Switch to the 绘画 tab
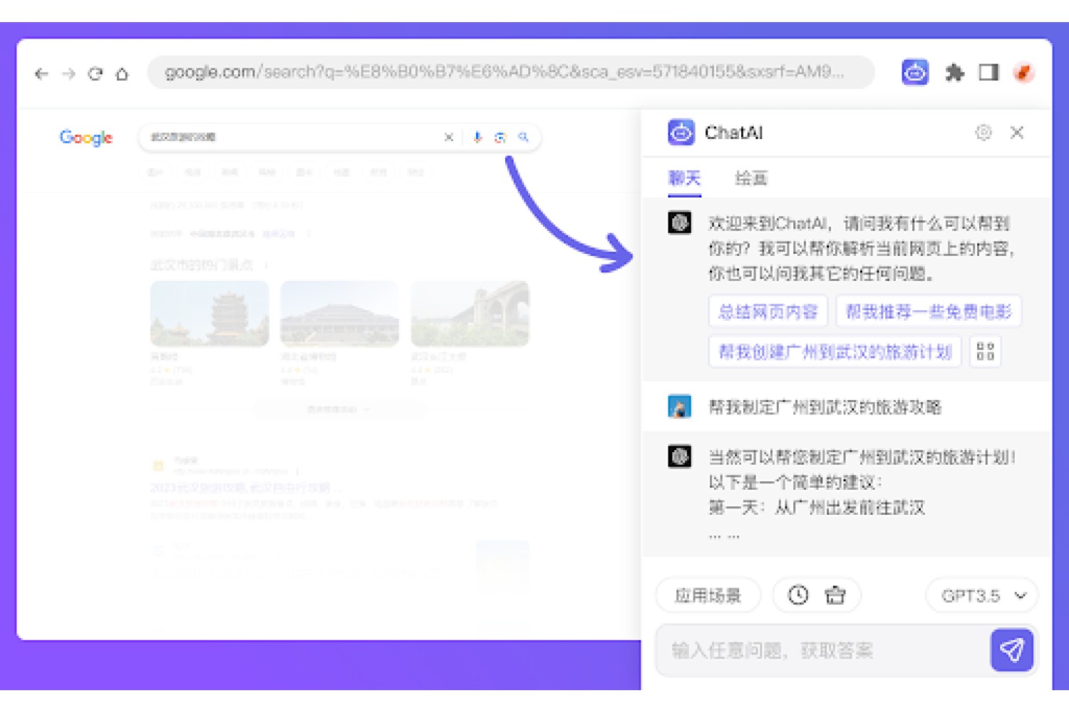Screen dimensions: 1069x713 [751, 178]
